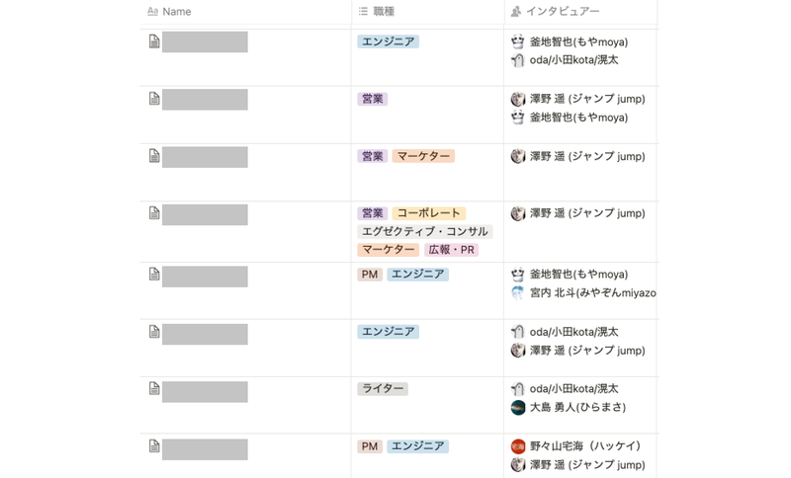Click the redacted name cell in the ライター row

(x=205, y=392)
